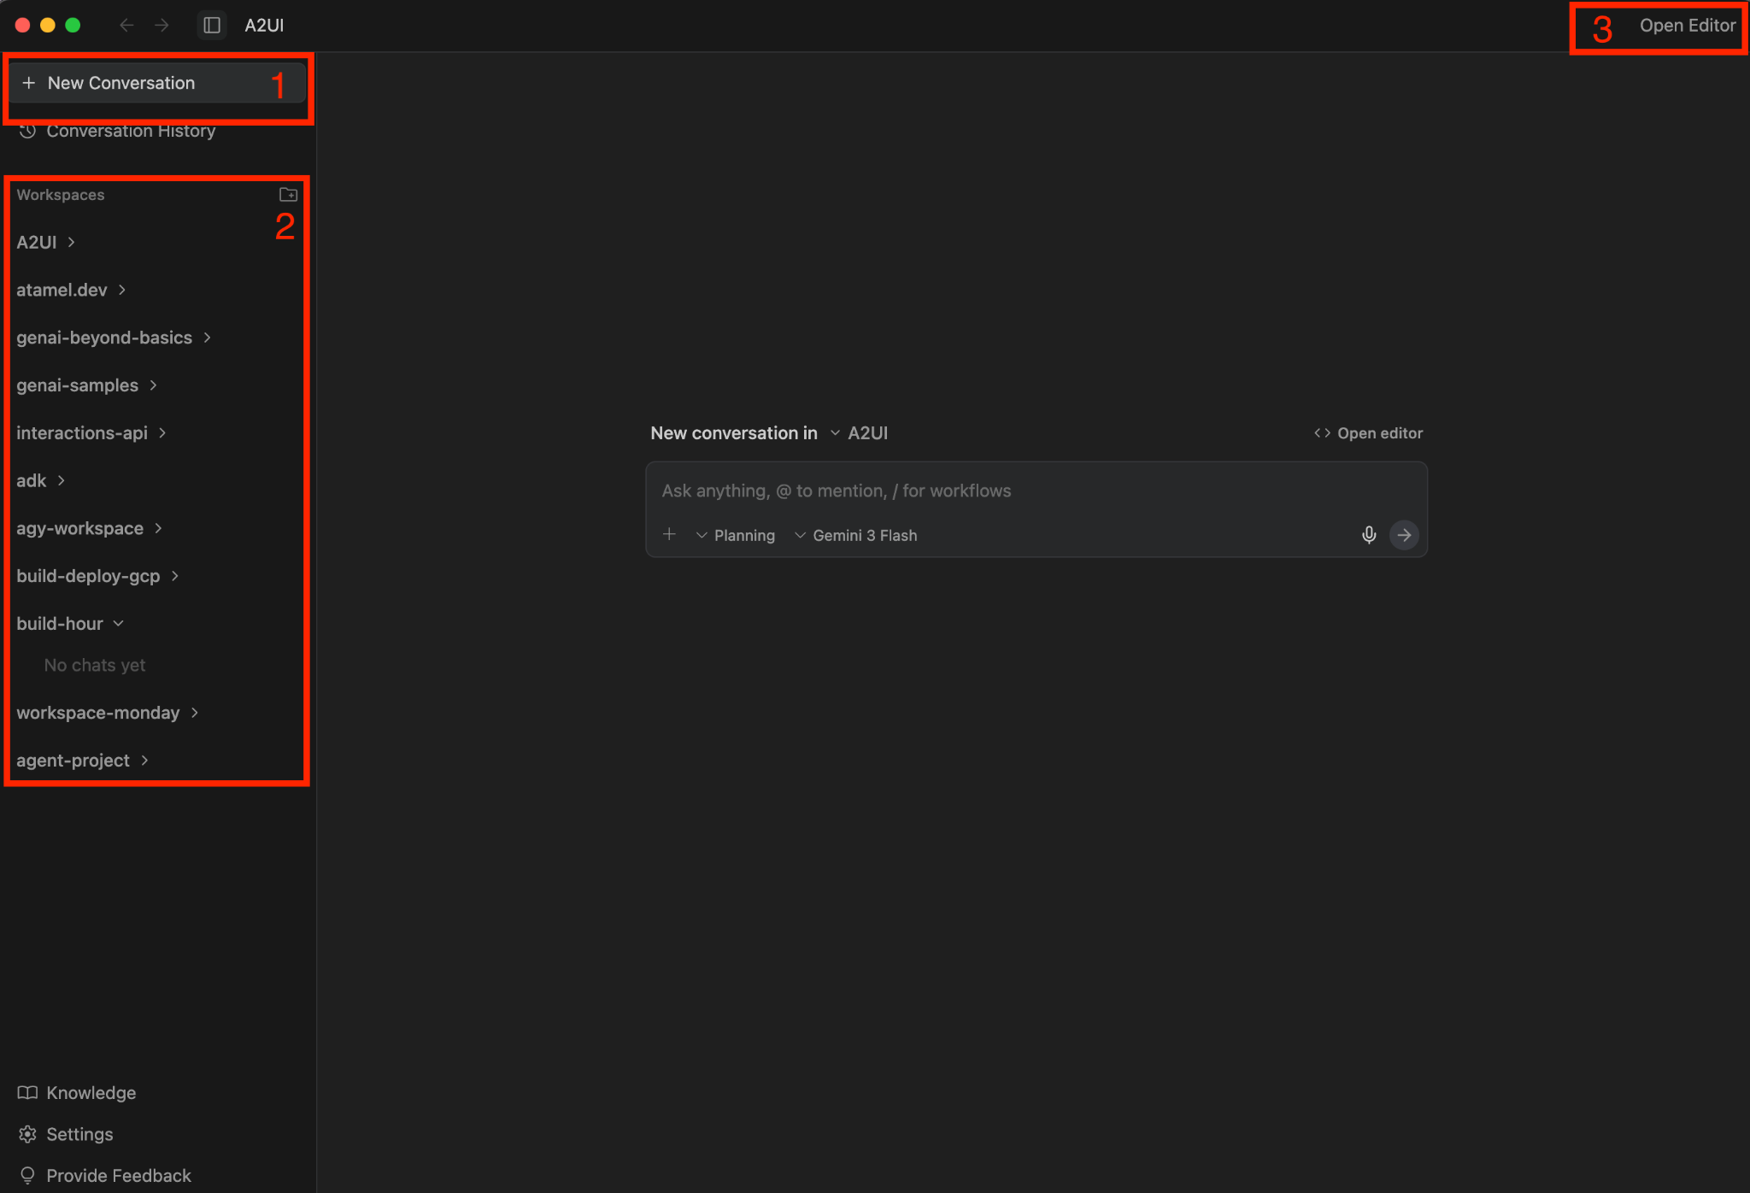Screen dimensions: 1750x1193
Task: Open Conversation History
Action: coord(130,132)
